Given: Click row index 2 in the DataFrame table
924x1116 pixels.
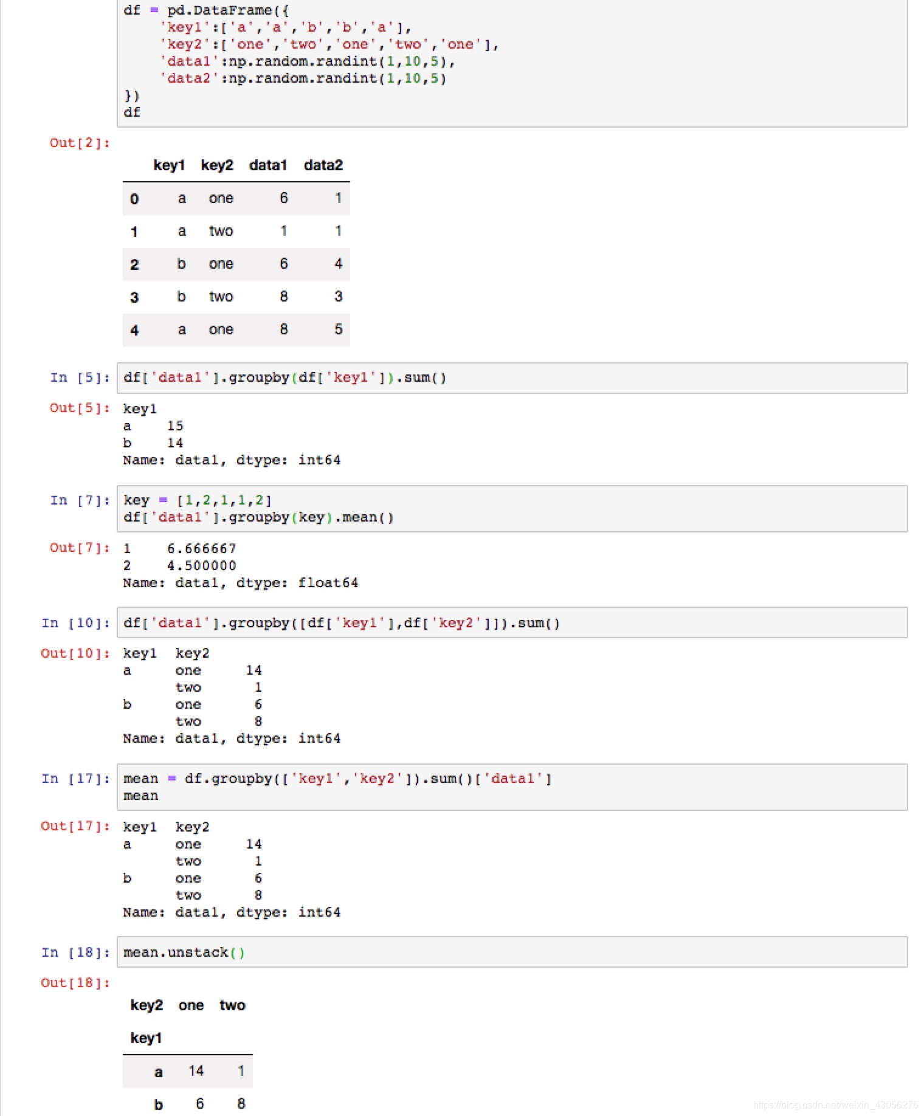Looking at the screenshot, I should (x=134, y=264).
